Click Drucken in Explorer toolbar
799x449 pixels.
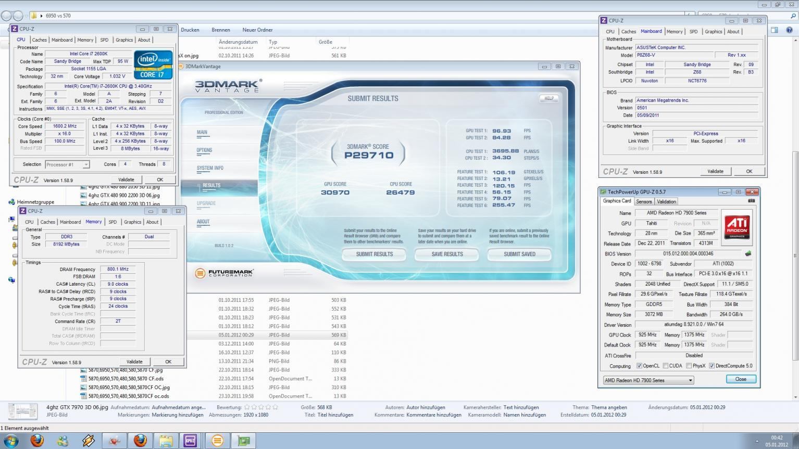coord(190,30)
